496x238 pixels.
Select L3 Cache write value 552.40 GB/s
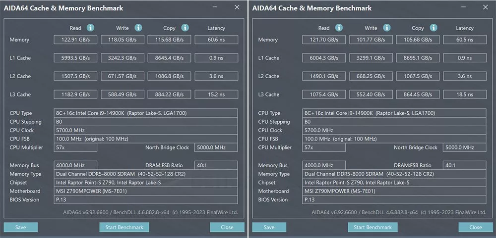[x=371, y=95]
